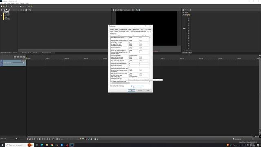Click the Save project icon

pyautogui.click(x=7, y=7)
